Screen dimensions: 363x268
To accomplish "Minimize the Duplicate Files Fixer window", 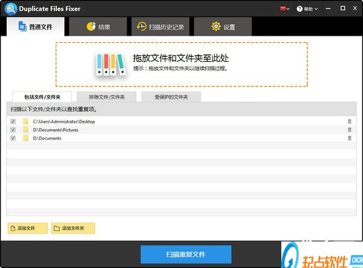I will [x=328, y=8].
